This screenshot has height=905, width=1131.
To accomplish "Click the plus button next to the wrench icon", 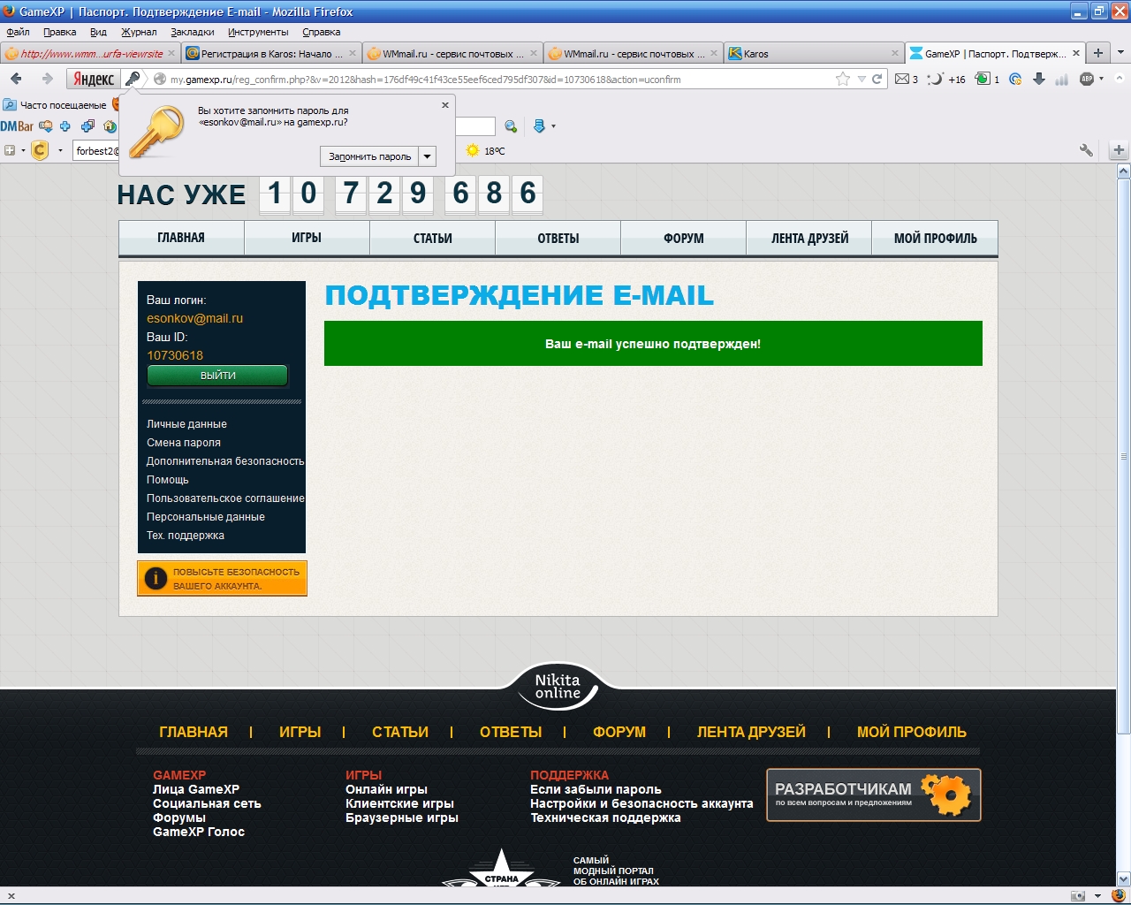I will [1119, 150].
